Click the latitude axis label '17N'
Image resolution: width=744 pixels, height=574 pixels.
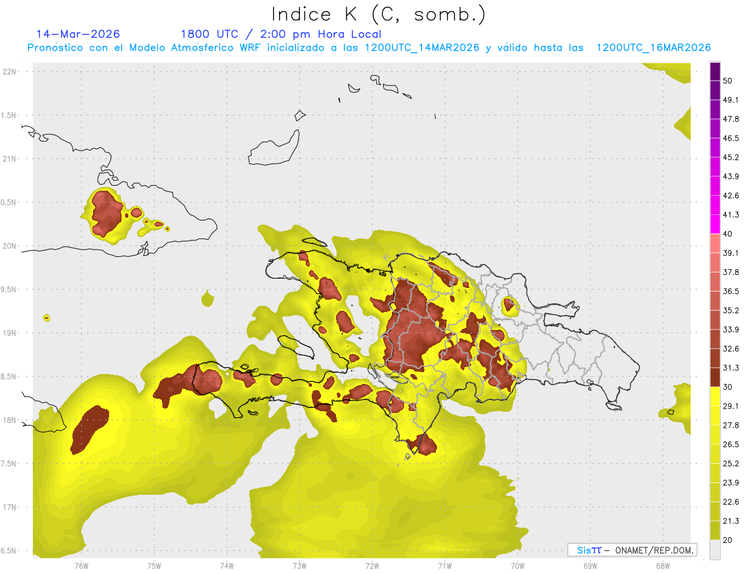click(9, 508)
